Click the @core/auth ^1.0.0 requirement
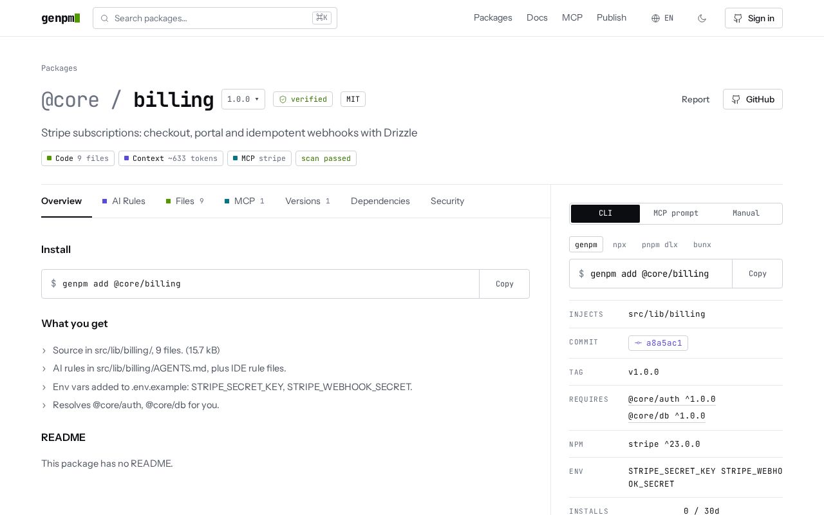 click(672, 399)
